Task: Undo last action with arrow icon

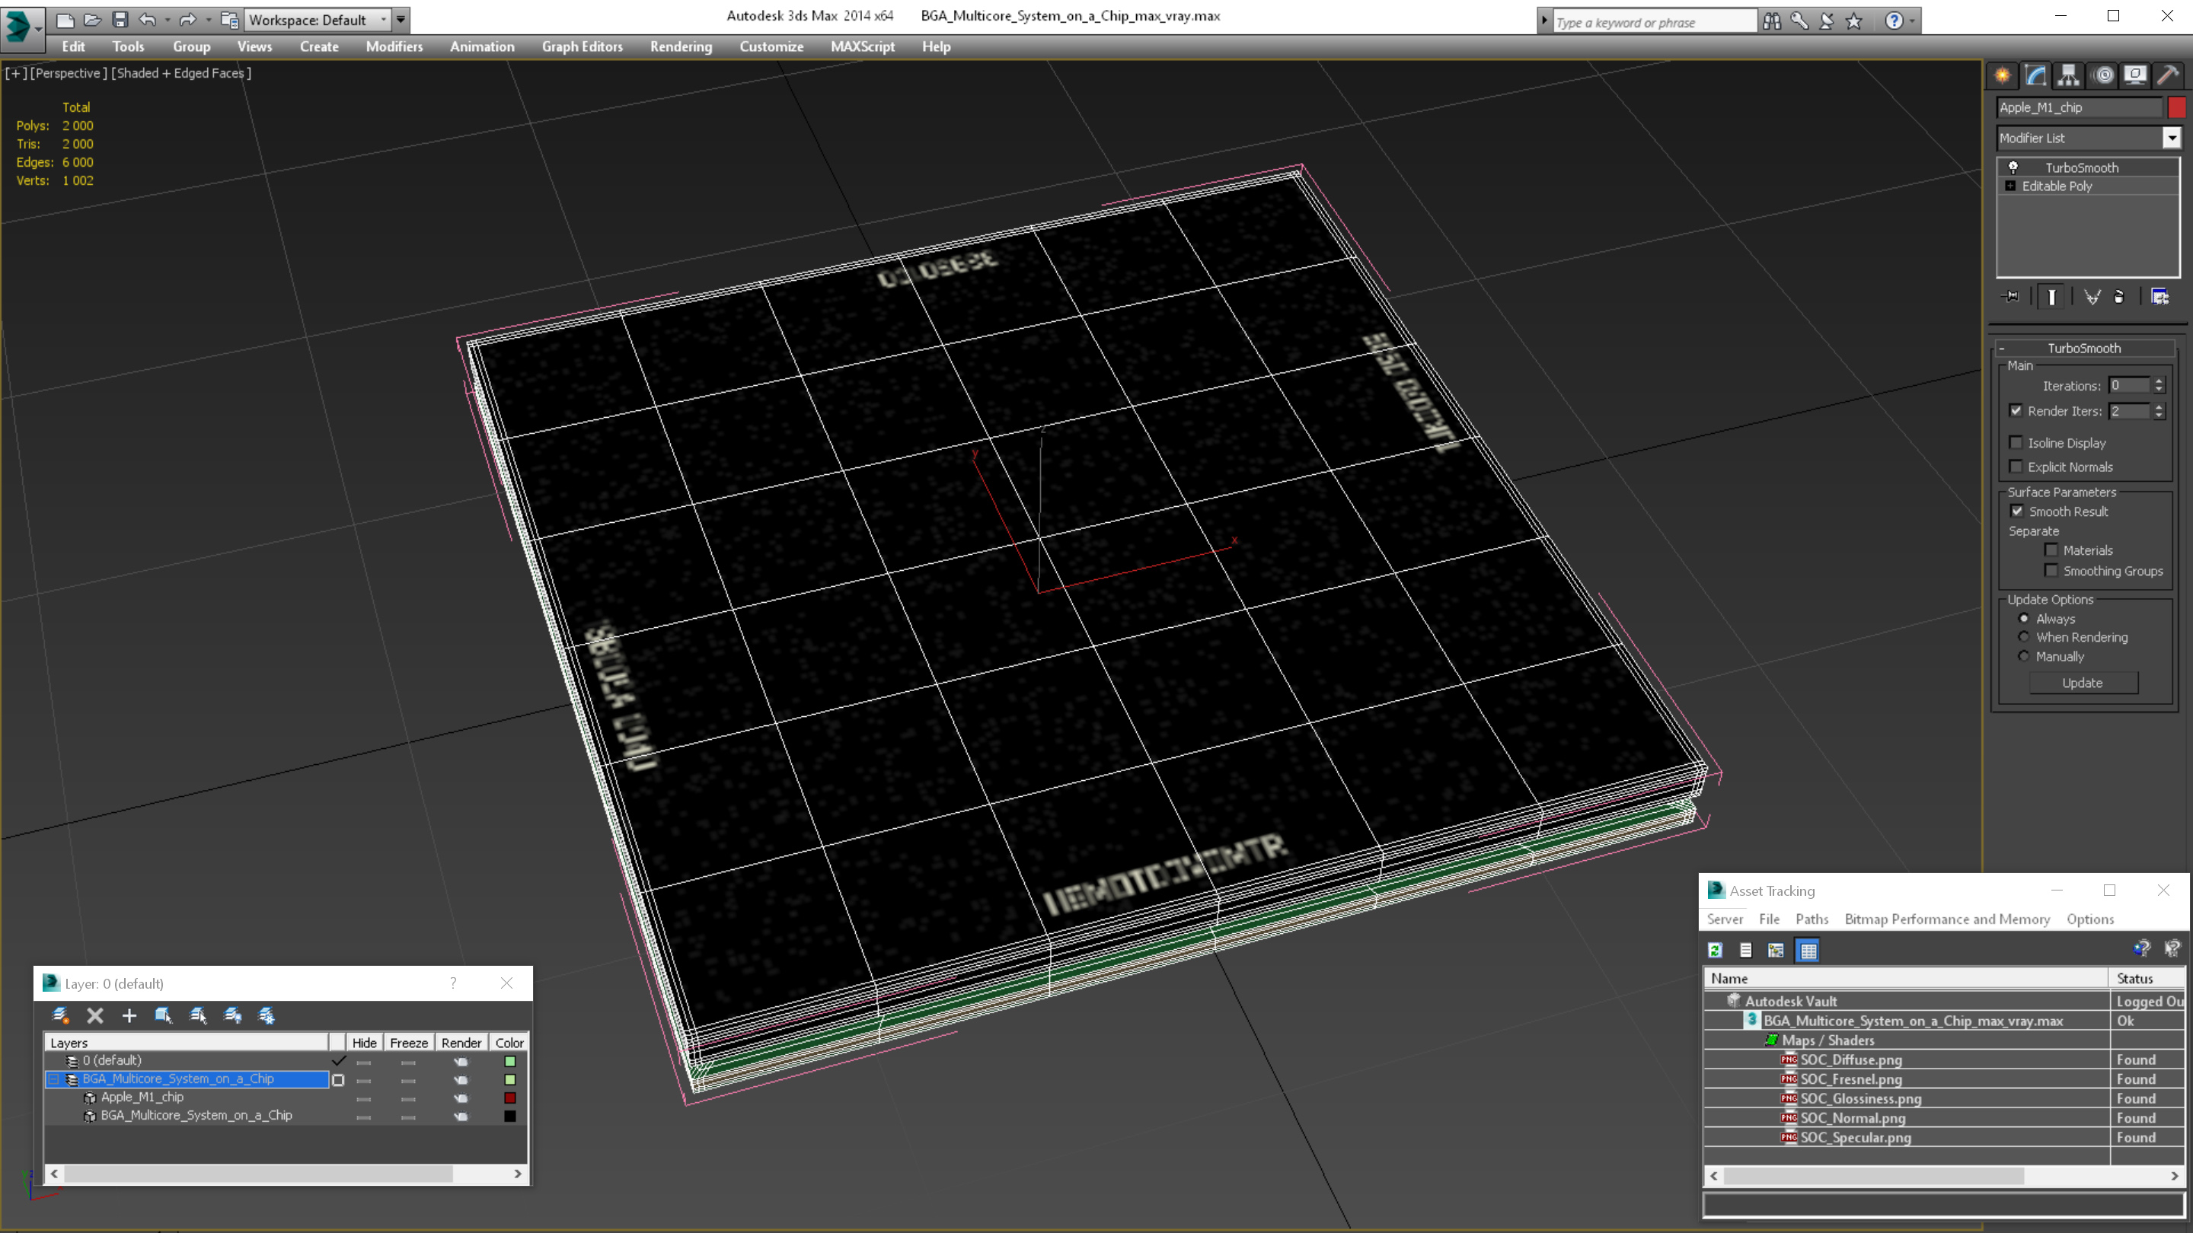Action: click(x=147, y=20)
